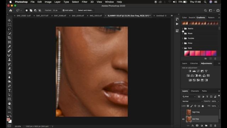Select the History Brush tool
227x128 pixels.
10,64
